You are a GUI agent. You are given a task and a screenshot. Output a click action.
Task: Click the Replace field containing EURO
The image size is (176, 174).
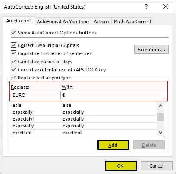35,95
